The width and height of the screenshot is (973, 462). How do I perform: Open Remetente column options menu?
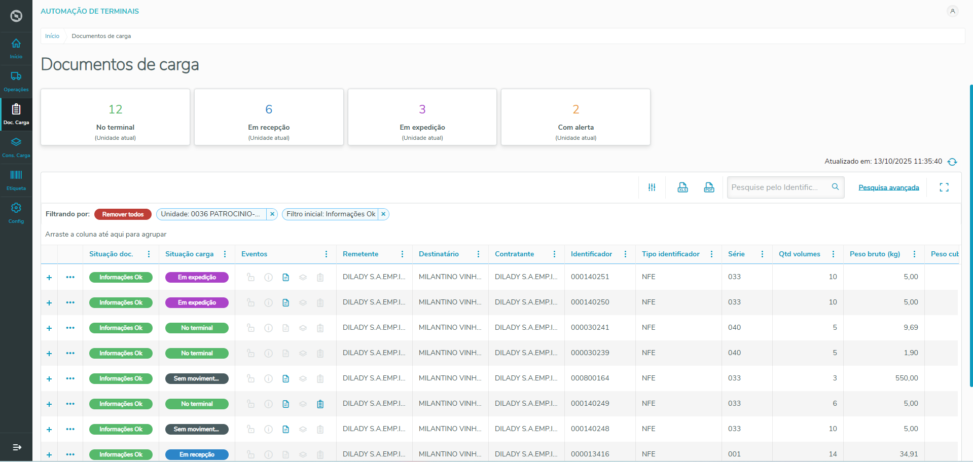click(x=402, y=254)
